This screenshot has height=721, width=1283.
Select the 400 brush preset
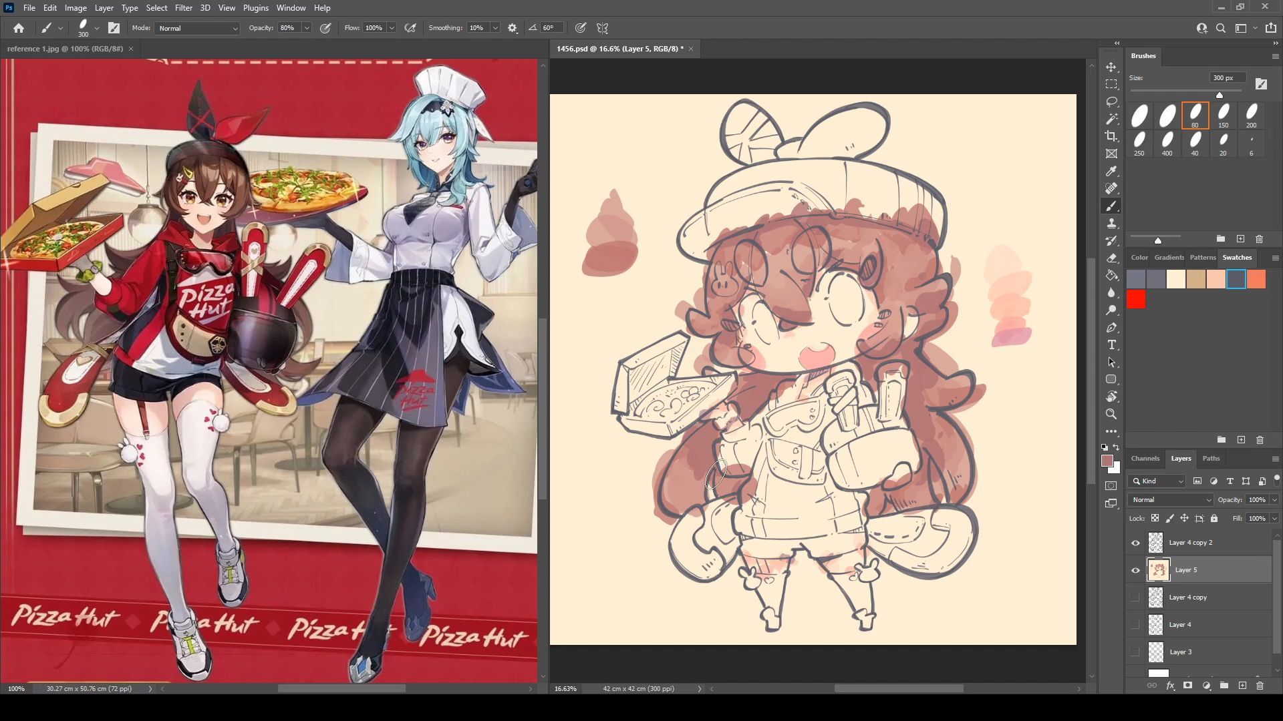pyautogui.click(x=1167, y=144)
